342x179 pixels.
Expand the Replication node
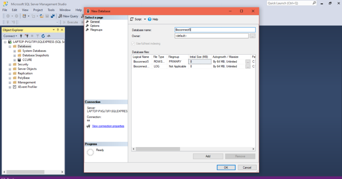[10, 74]
